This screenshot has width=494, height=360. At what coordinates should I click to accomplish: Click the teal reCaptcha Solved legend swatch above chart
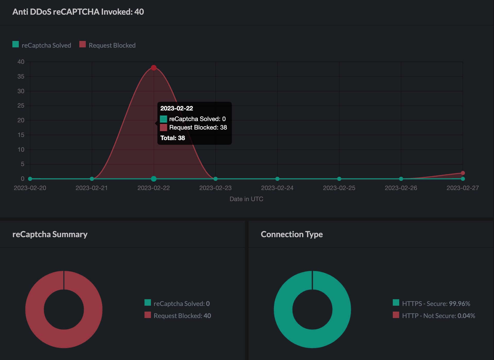(x=16, y=44)
